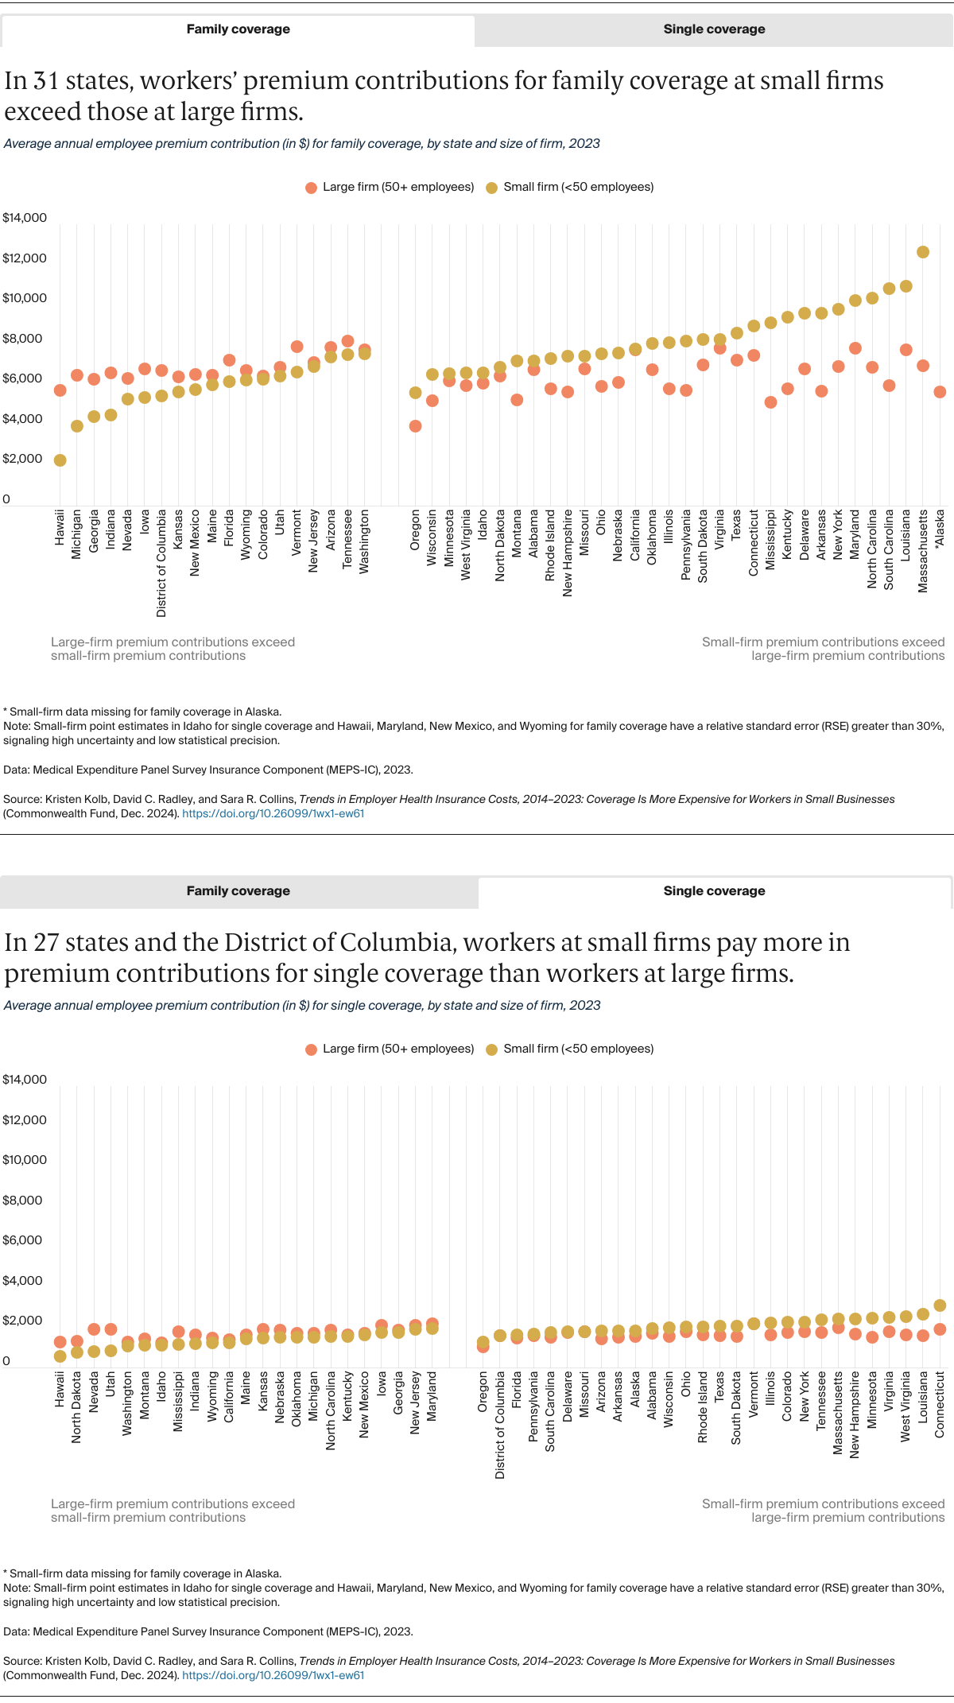Click Alaska large-firm dot in family chart
Image resolution: width=954 pixels, height=1703 pixels.
click(940, 392)
